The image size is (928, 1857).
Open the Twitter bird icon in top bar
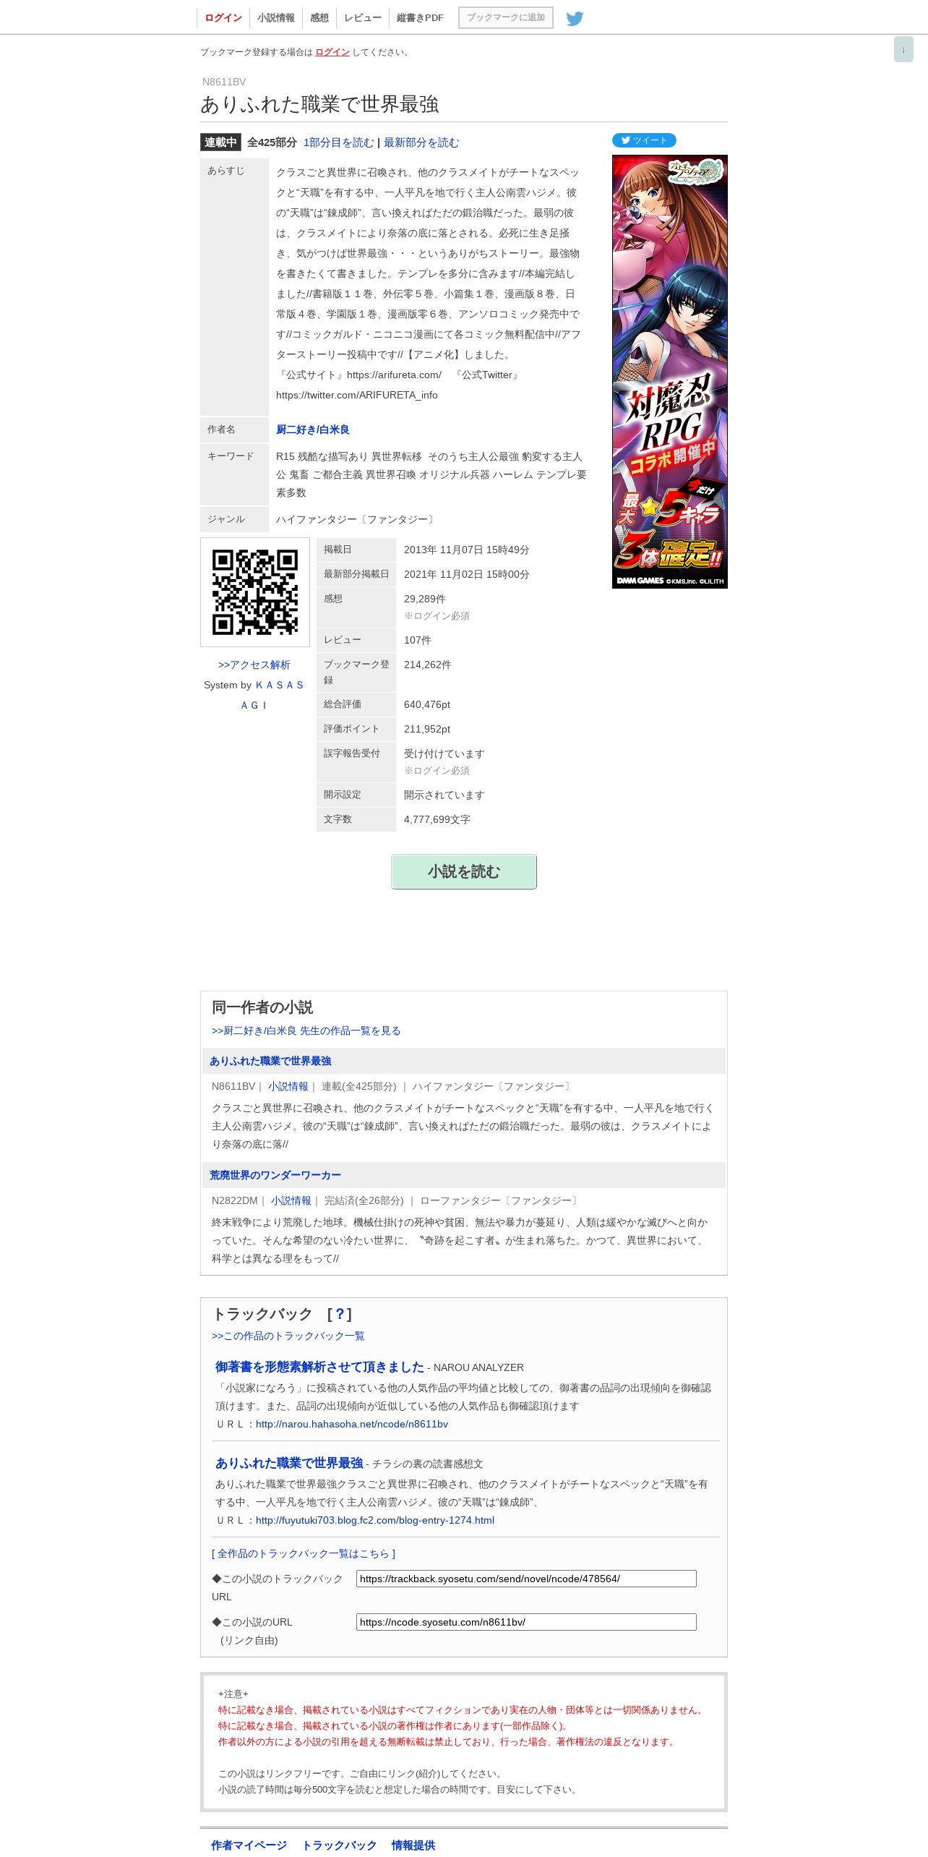coord(575,18)
